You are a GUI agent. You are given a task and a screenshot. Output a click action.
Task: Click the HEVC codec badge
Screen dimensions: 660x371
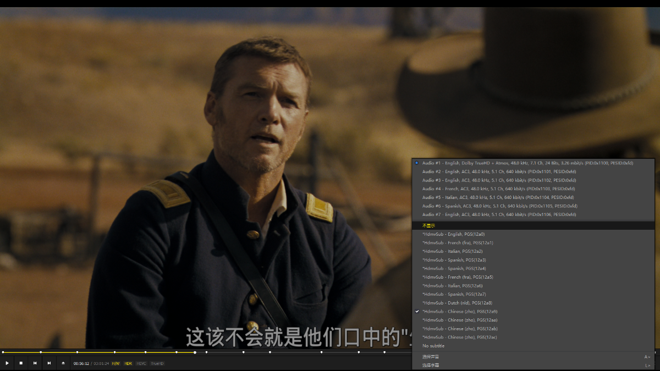click(x=141, y=363)
